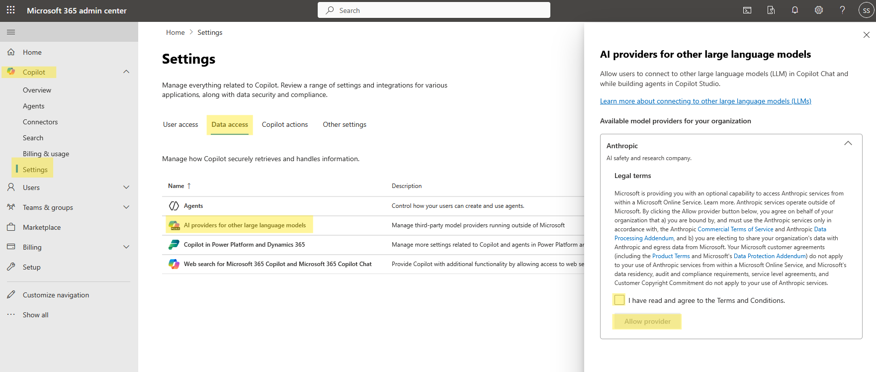Open Cloud Shell icon in top bar
876x372 pixels.
click(747, 10)
